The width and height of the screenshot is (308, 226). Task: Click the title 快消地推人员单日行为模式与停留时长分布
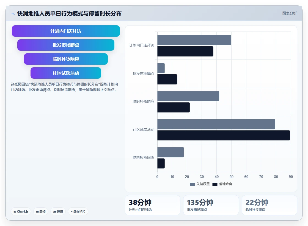[x=69, y=13]
